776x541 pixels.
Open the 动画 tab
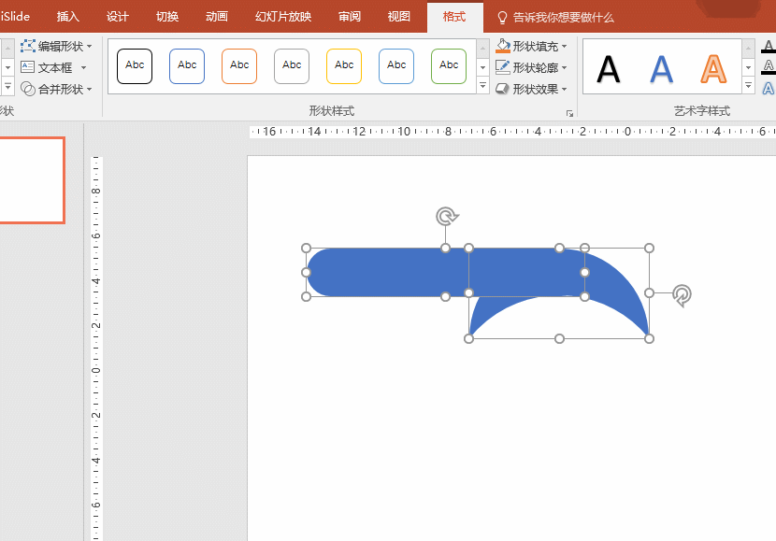click(x=217, y=17)
